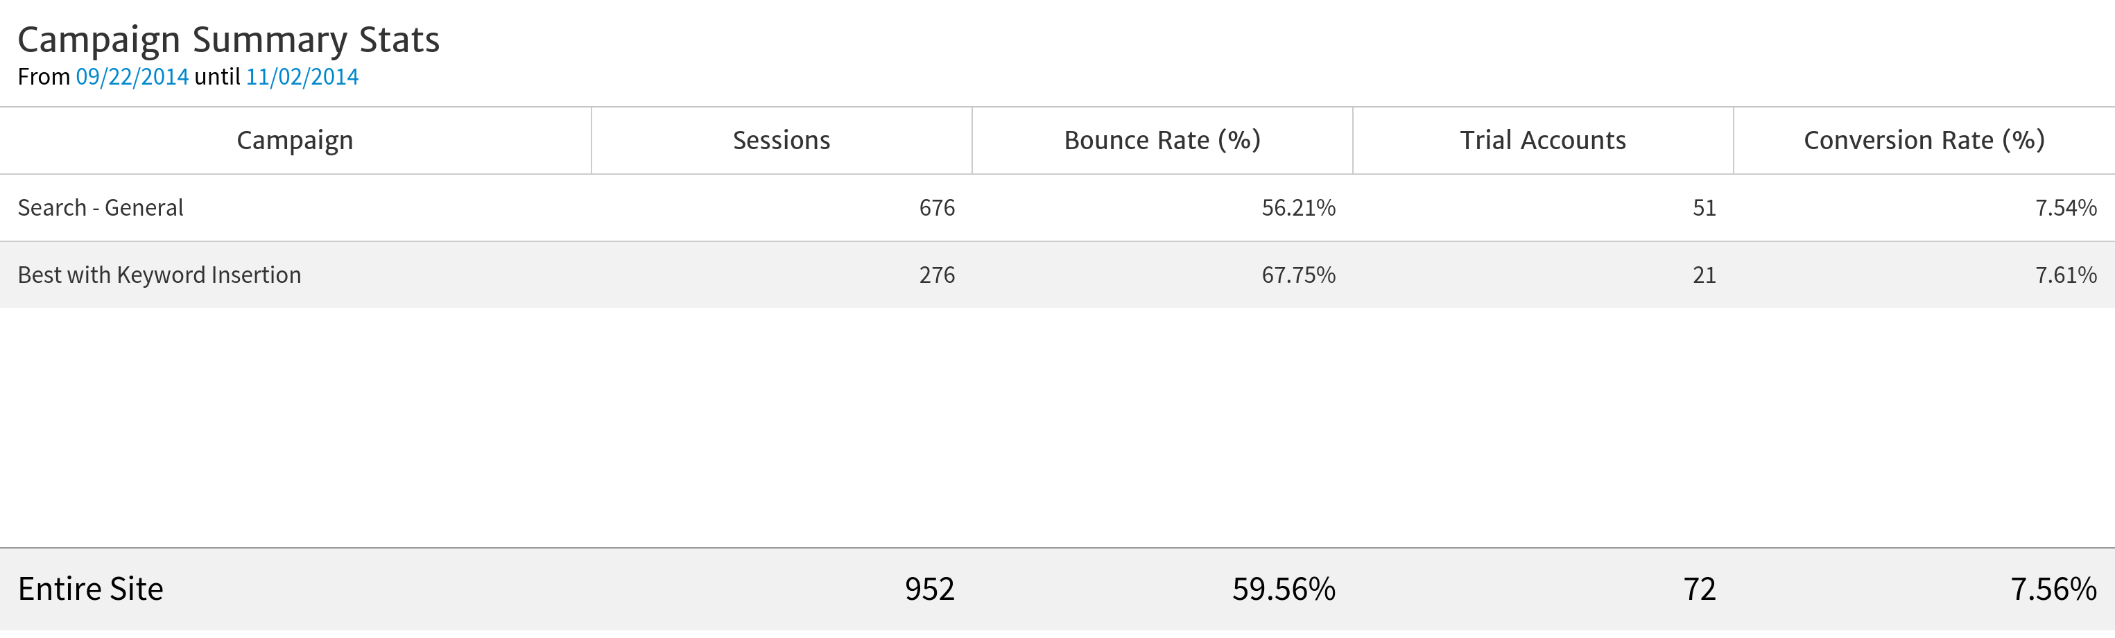Viewport: 2115px width, 638px height.
Task: Click the Sessions column header
Action: pyautogui.click(x=781, y=140)
